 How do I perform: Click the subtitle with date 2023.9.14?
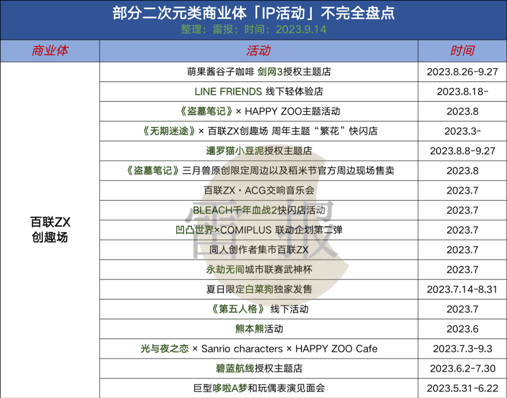(253, 29)
